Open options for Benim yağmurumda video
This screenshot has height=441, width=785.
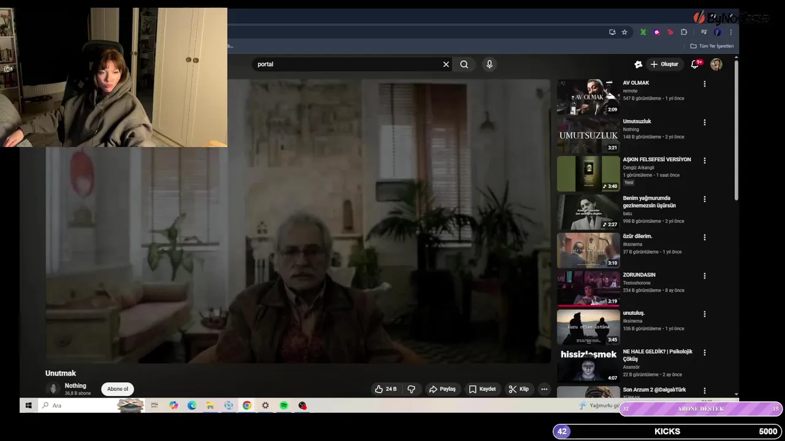pyautogui.click(x=705, y=199)
